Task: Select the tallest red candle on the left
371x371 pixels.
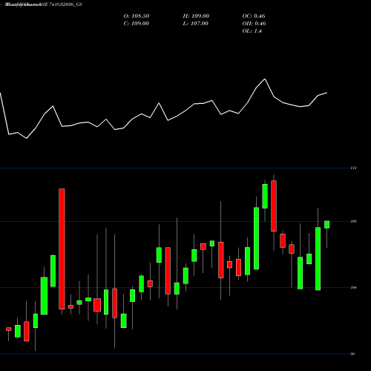Action: (62, 249)
